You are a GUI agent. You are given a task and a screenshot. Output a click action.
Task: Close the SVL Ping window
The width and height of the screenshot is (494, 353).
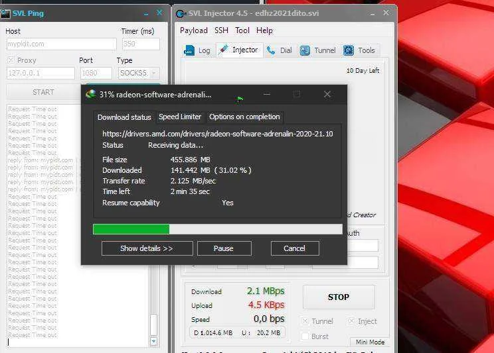(x=160, y=13)
